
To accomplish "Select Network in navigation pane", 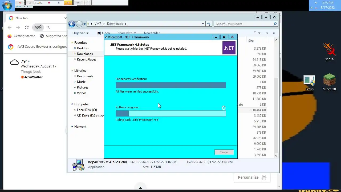I will tap(80, 127).
